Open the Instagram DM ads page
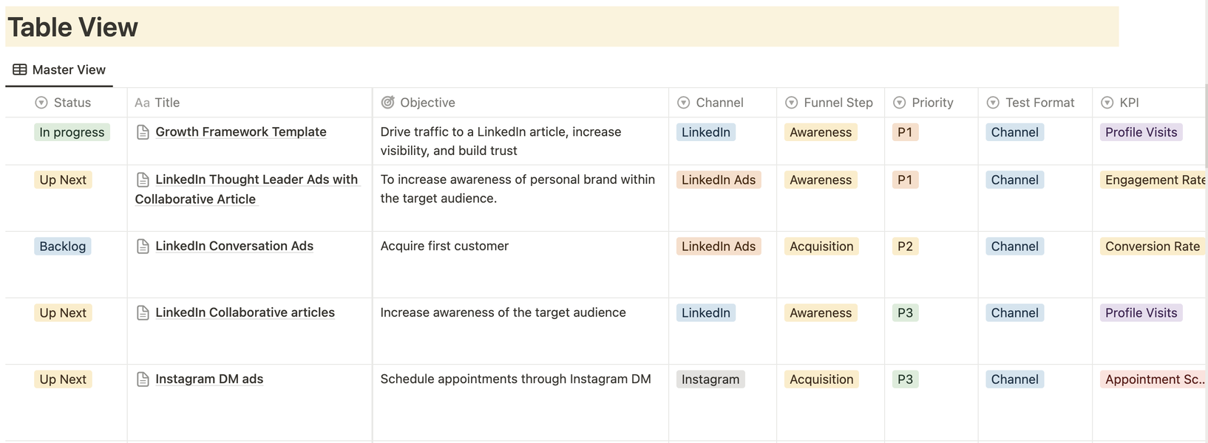Image resolution: width=1208 pixels, height=443 pixels. click(209, 379)
